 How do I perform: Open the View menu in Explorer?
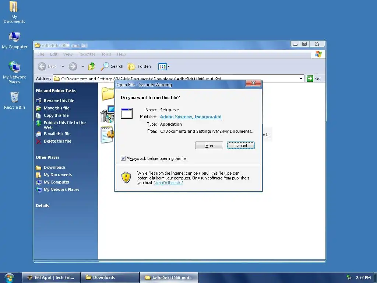coord(68,54)
